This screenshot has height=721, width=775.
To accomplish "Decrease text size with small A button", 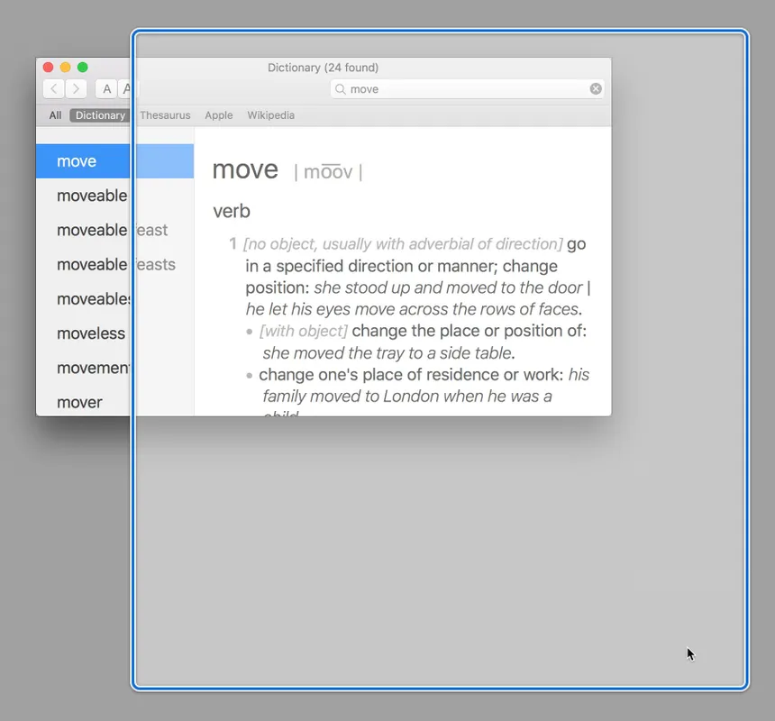I will coord(107,88).
